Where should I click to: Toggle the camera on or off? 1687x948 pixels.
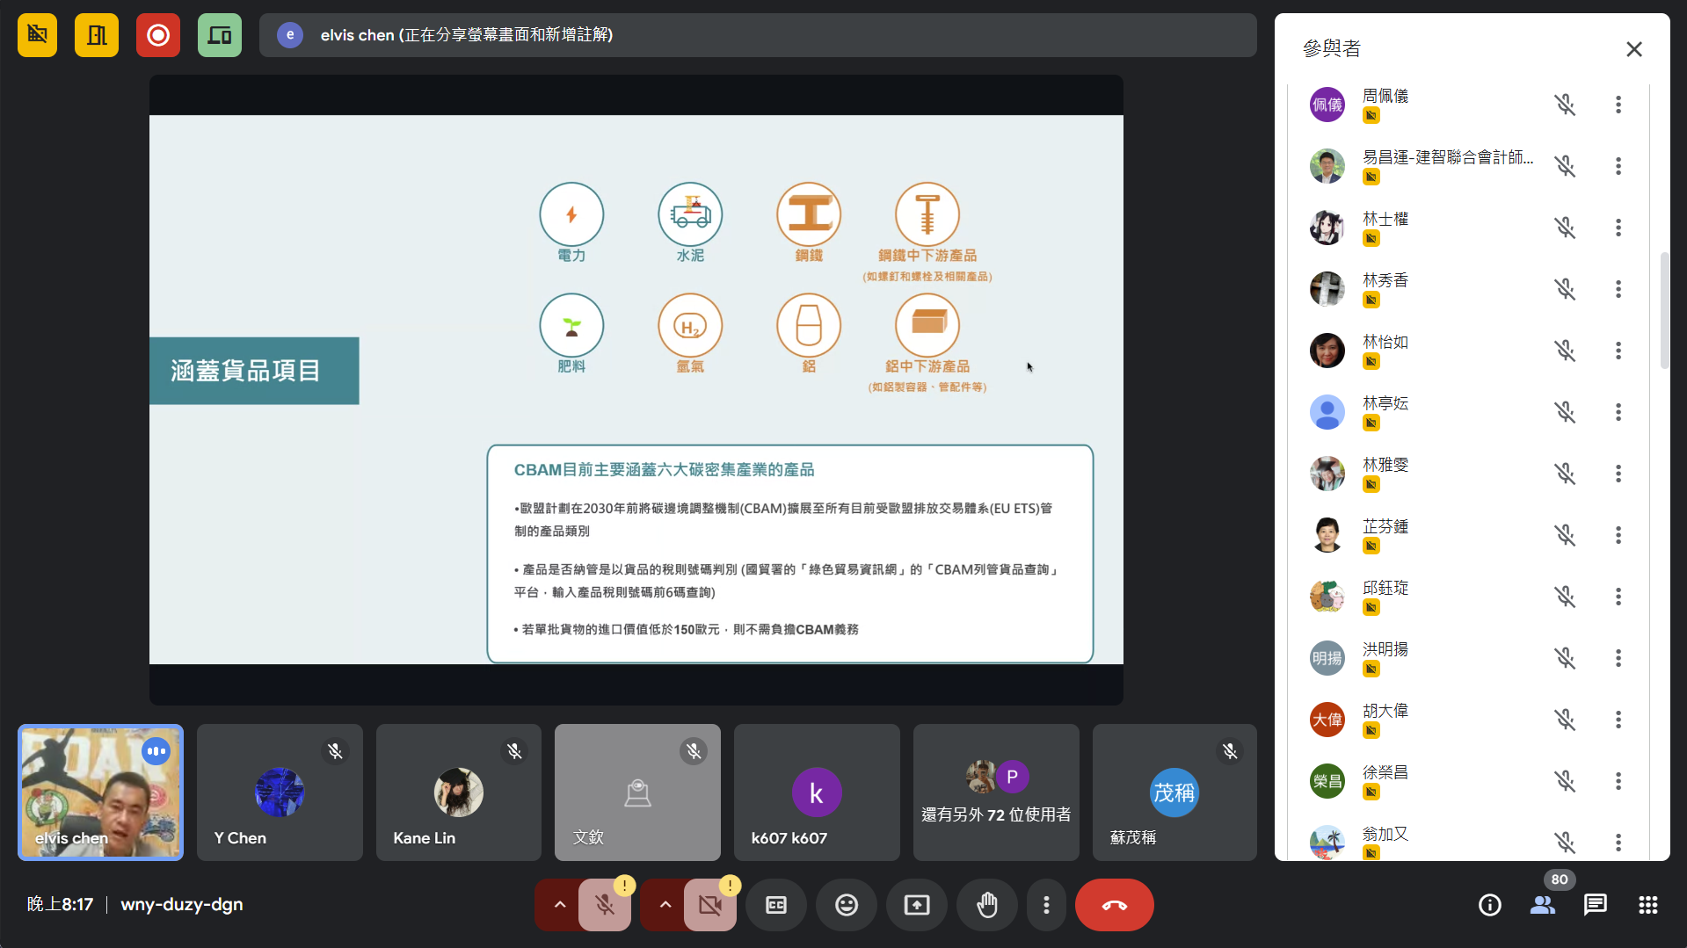pyautogui.click(x=709, y=905)
